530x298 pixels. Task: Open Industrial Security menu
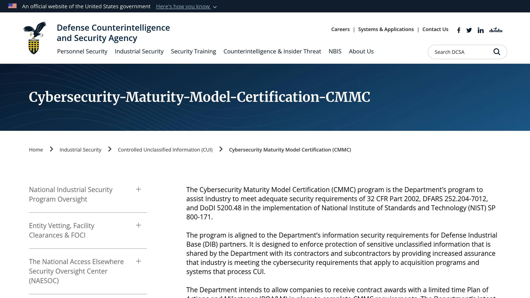coord(139,51)
